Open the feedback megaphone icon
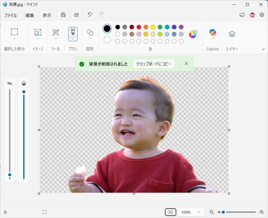This screenshot has width=268, height=218. pyautogui.click(x=242, y=15)
